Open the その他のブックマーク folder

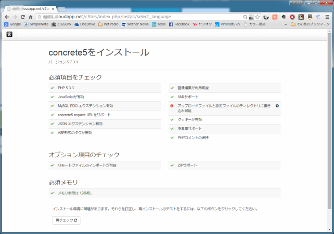click(x=311, y=24)
